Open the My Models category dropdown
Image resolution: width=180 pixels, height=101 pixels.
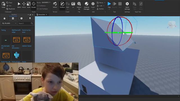point(9,23)
